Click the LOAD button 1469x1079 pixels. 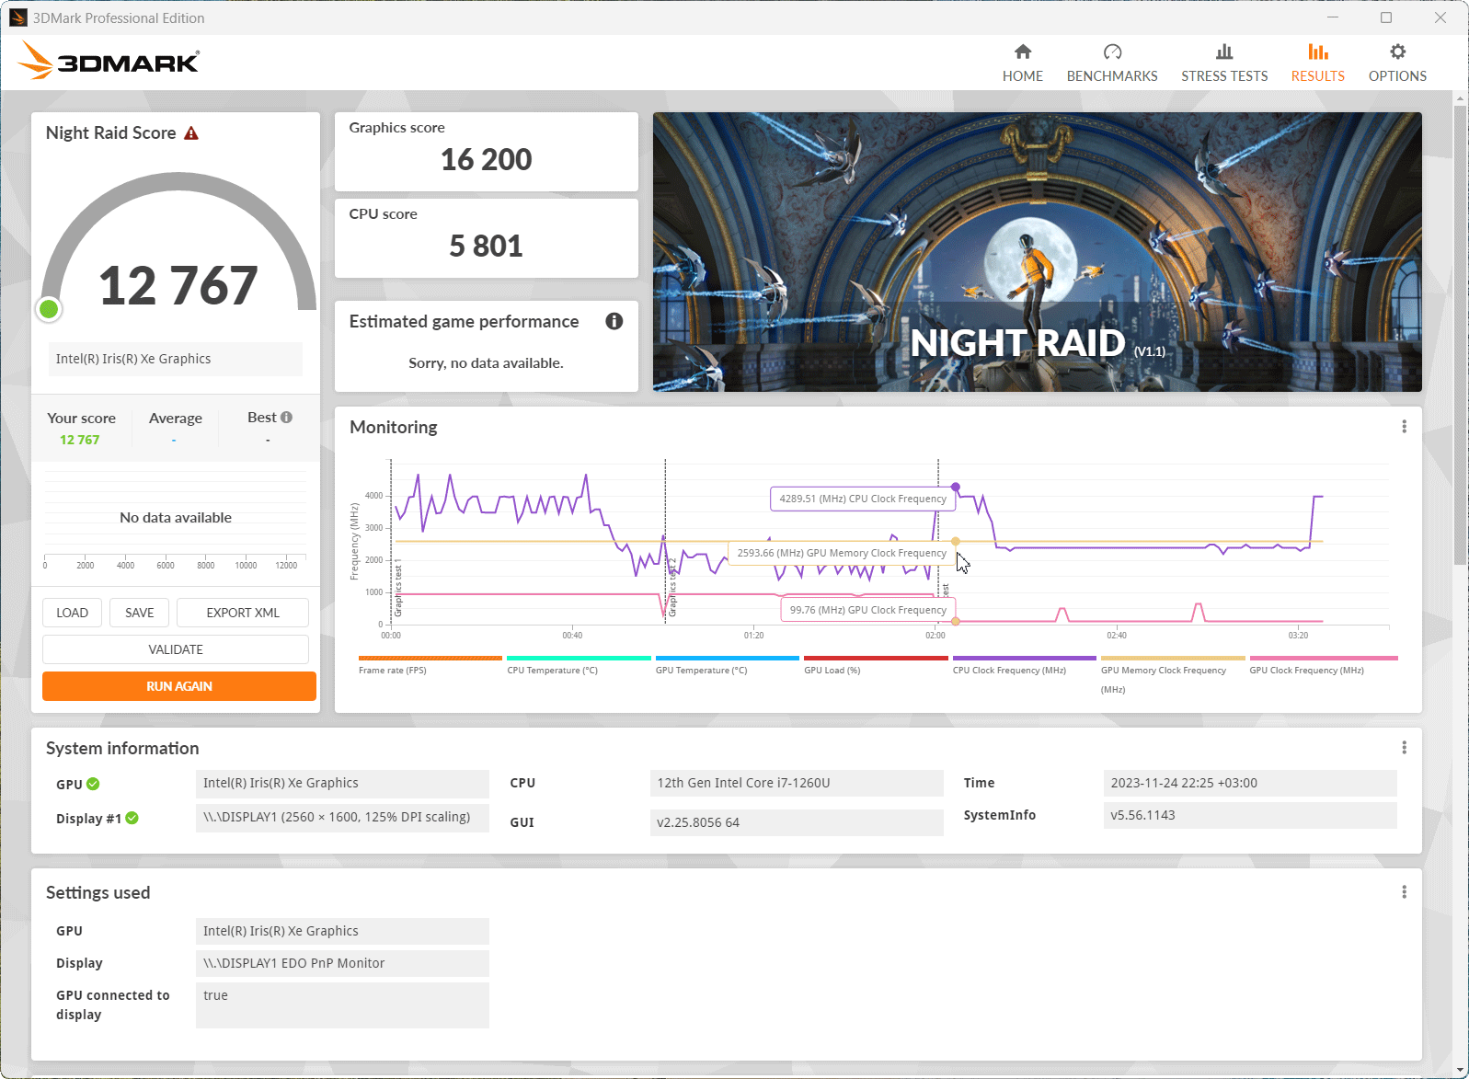tap(73, 613)
